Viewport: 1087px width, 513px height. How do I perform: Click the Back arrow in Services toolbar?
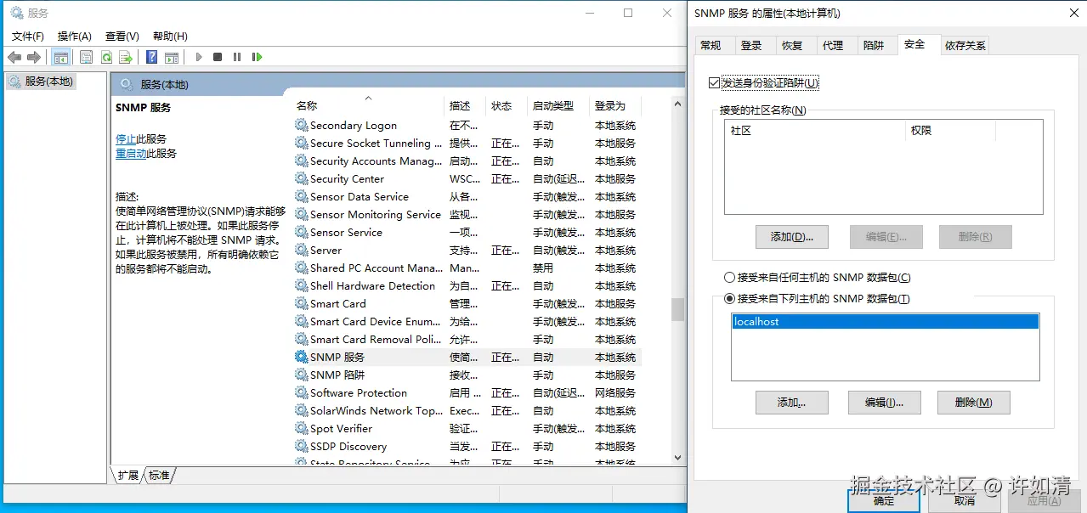(x=14, y=57)
